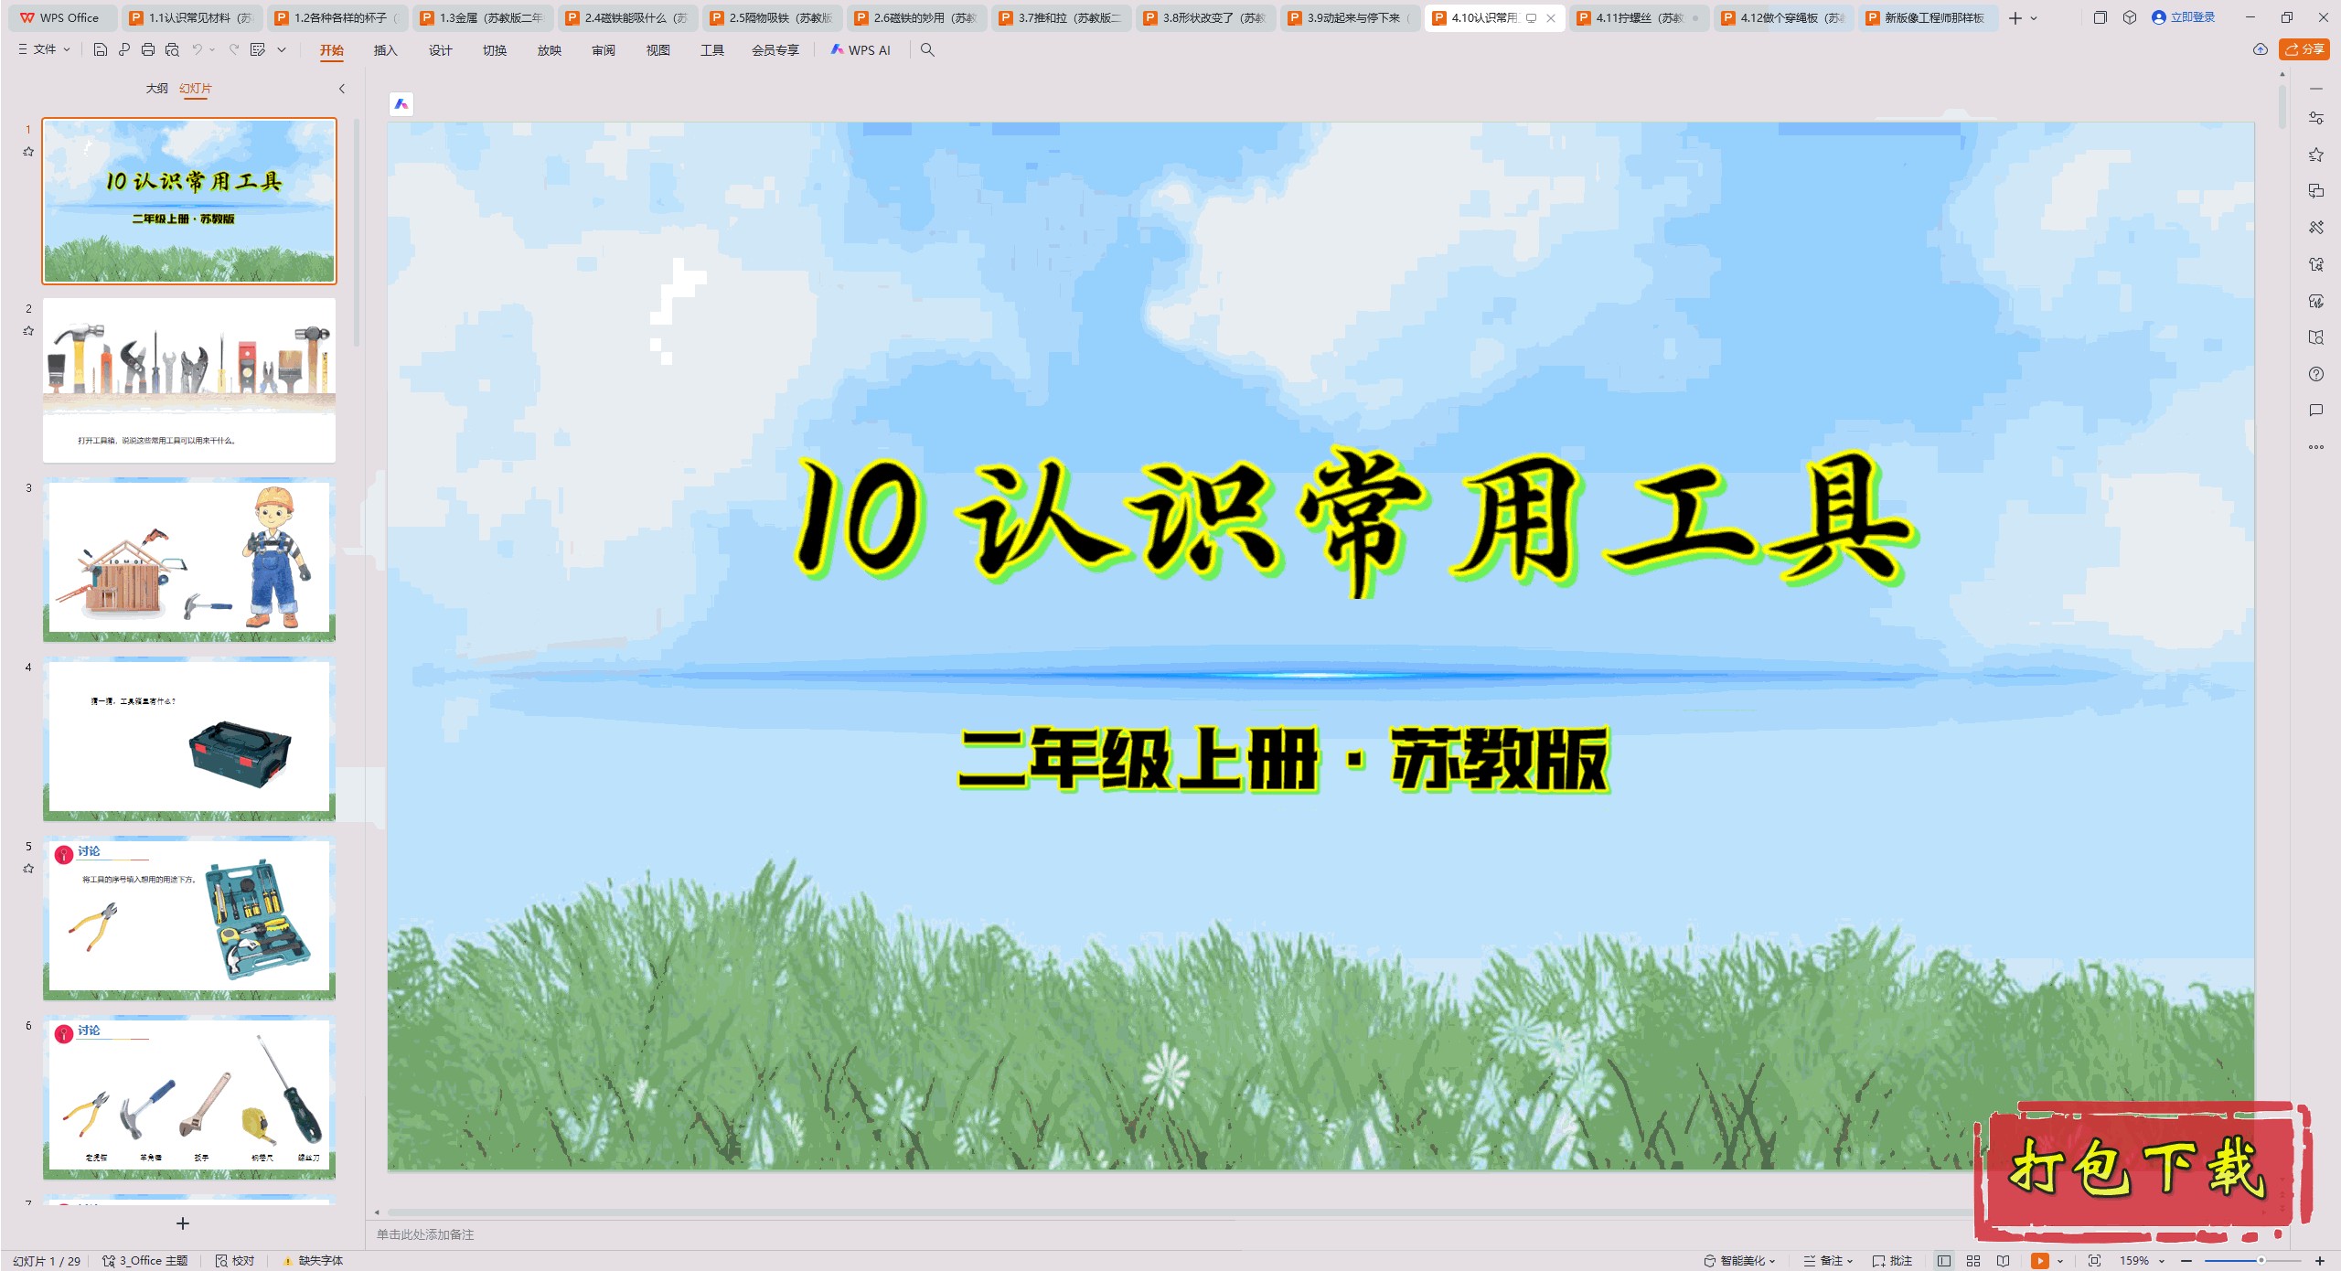Switch to the 插入 ribbon tab
The image size is (2341, 1271).
click(x=385, y=51)
